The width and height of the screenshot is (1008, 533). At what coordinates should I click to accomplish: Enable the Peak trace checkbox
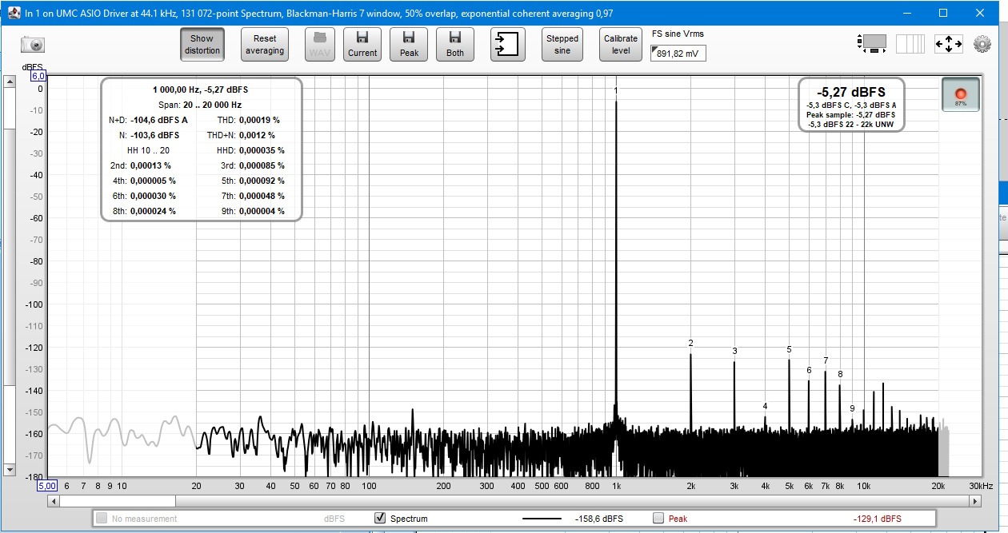[x=658, y=519]
